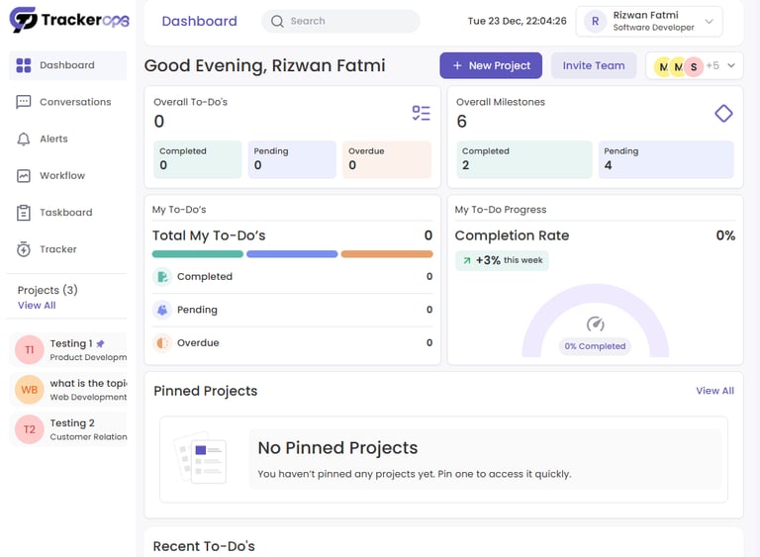Click the Completed to-do status icon
This screenshot has width=760, height=557.
click(163, 277)
